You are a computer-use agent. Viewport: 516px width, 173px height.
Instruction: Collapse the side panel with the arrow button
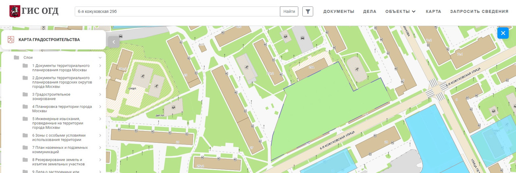[x=114, y=42]
